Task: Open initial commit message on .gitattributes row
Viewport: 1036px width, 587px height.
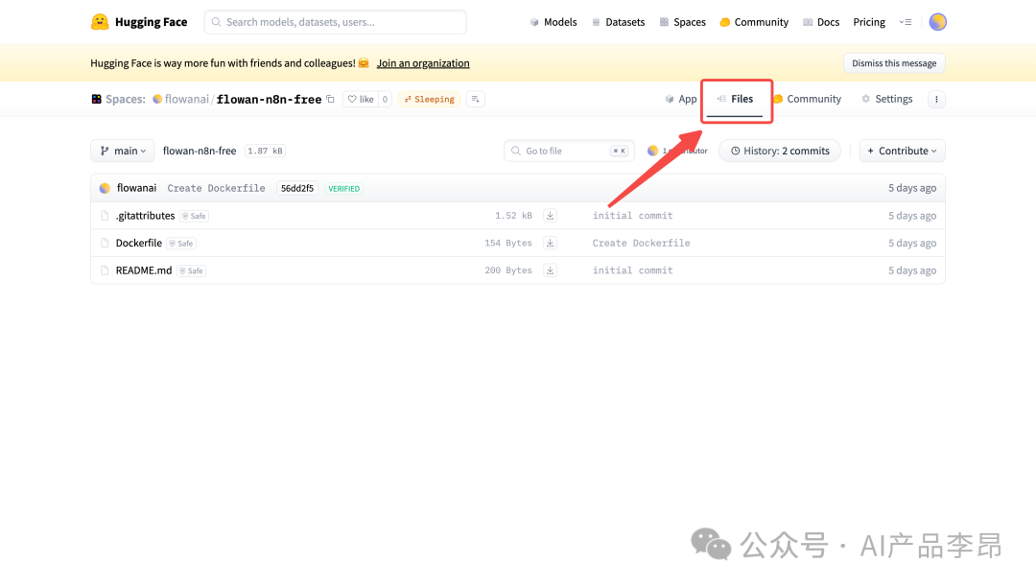Action: pyautogui.click(x=632, y=216)
